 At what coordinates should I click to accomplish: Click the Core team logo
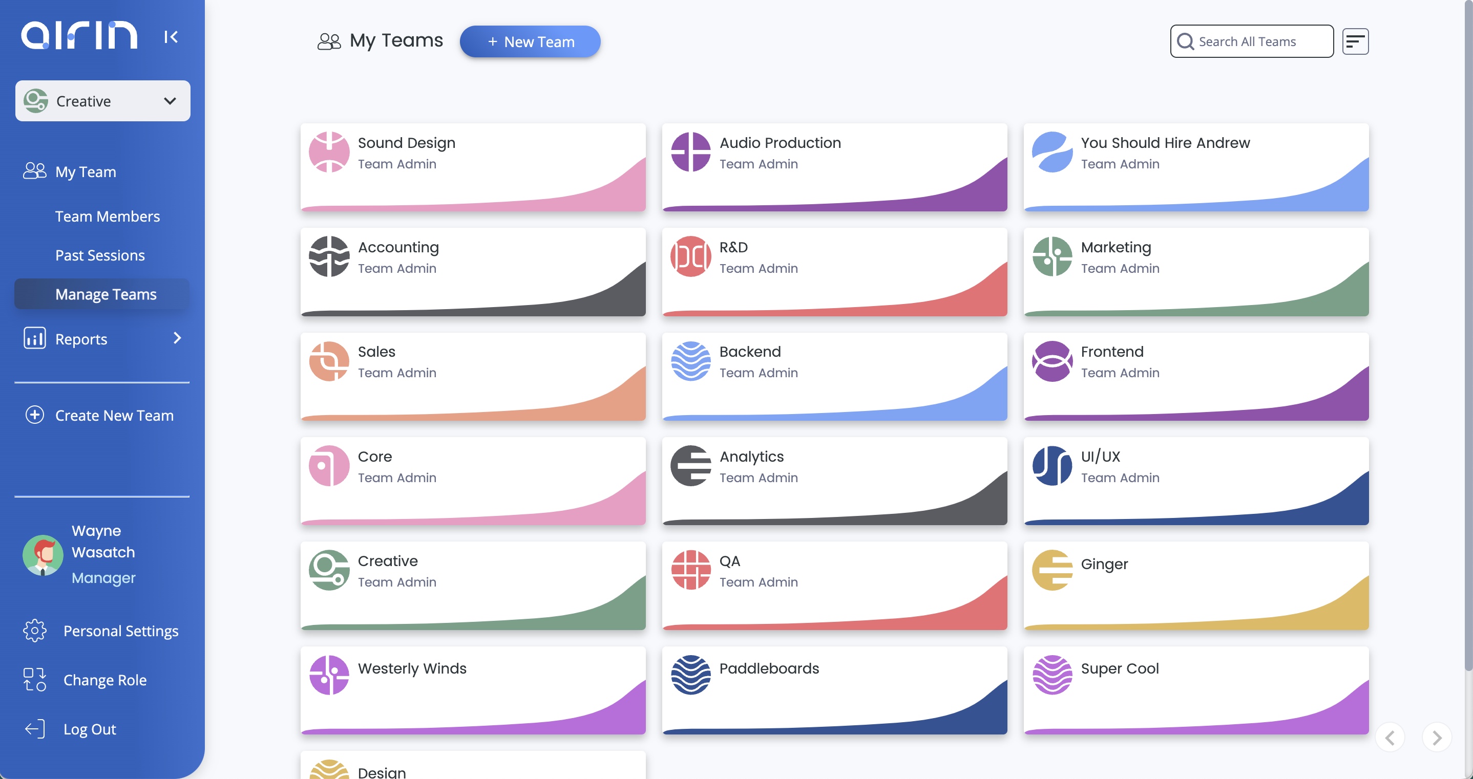(x=329, y=465)
